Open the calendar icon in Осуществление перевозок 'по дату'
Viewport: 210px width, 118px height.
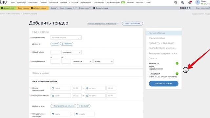[76, 114]
